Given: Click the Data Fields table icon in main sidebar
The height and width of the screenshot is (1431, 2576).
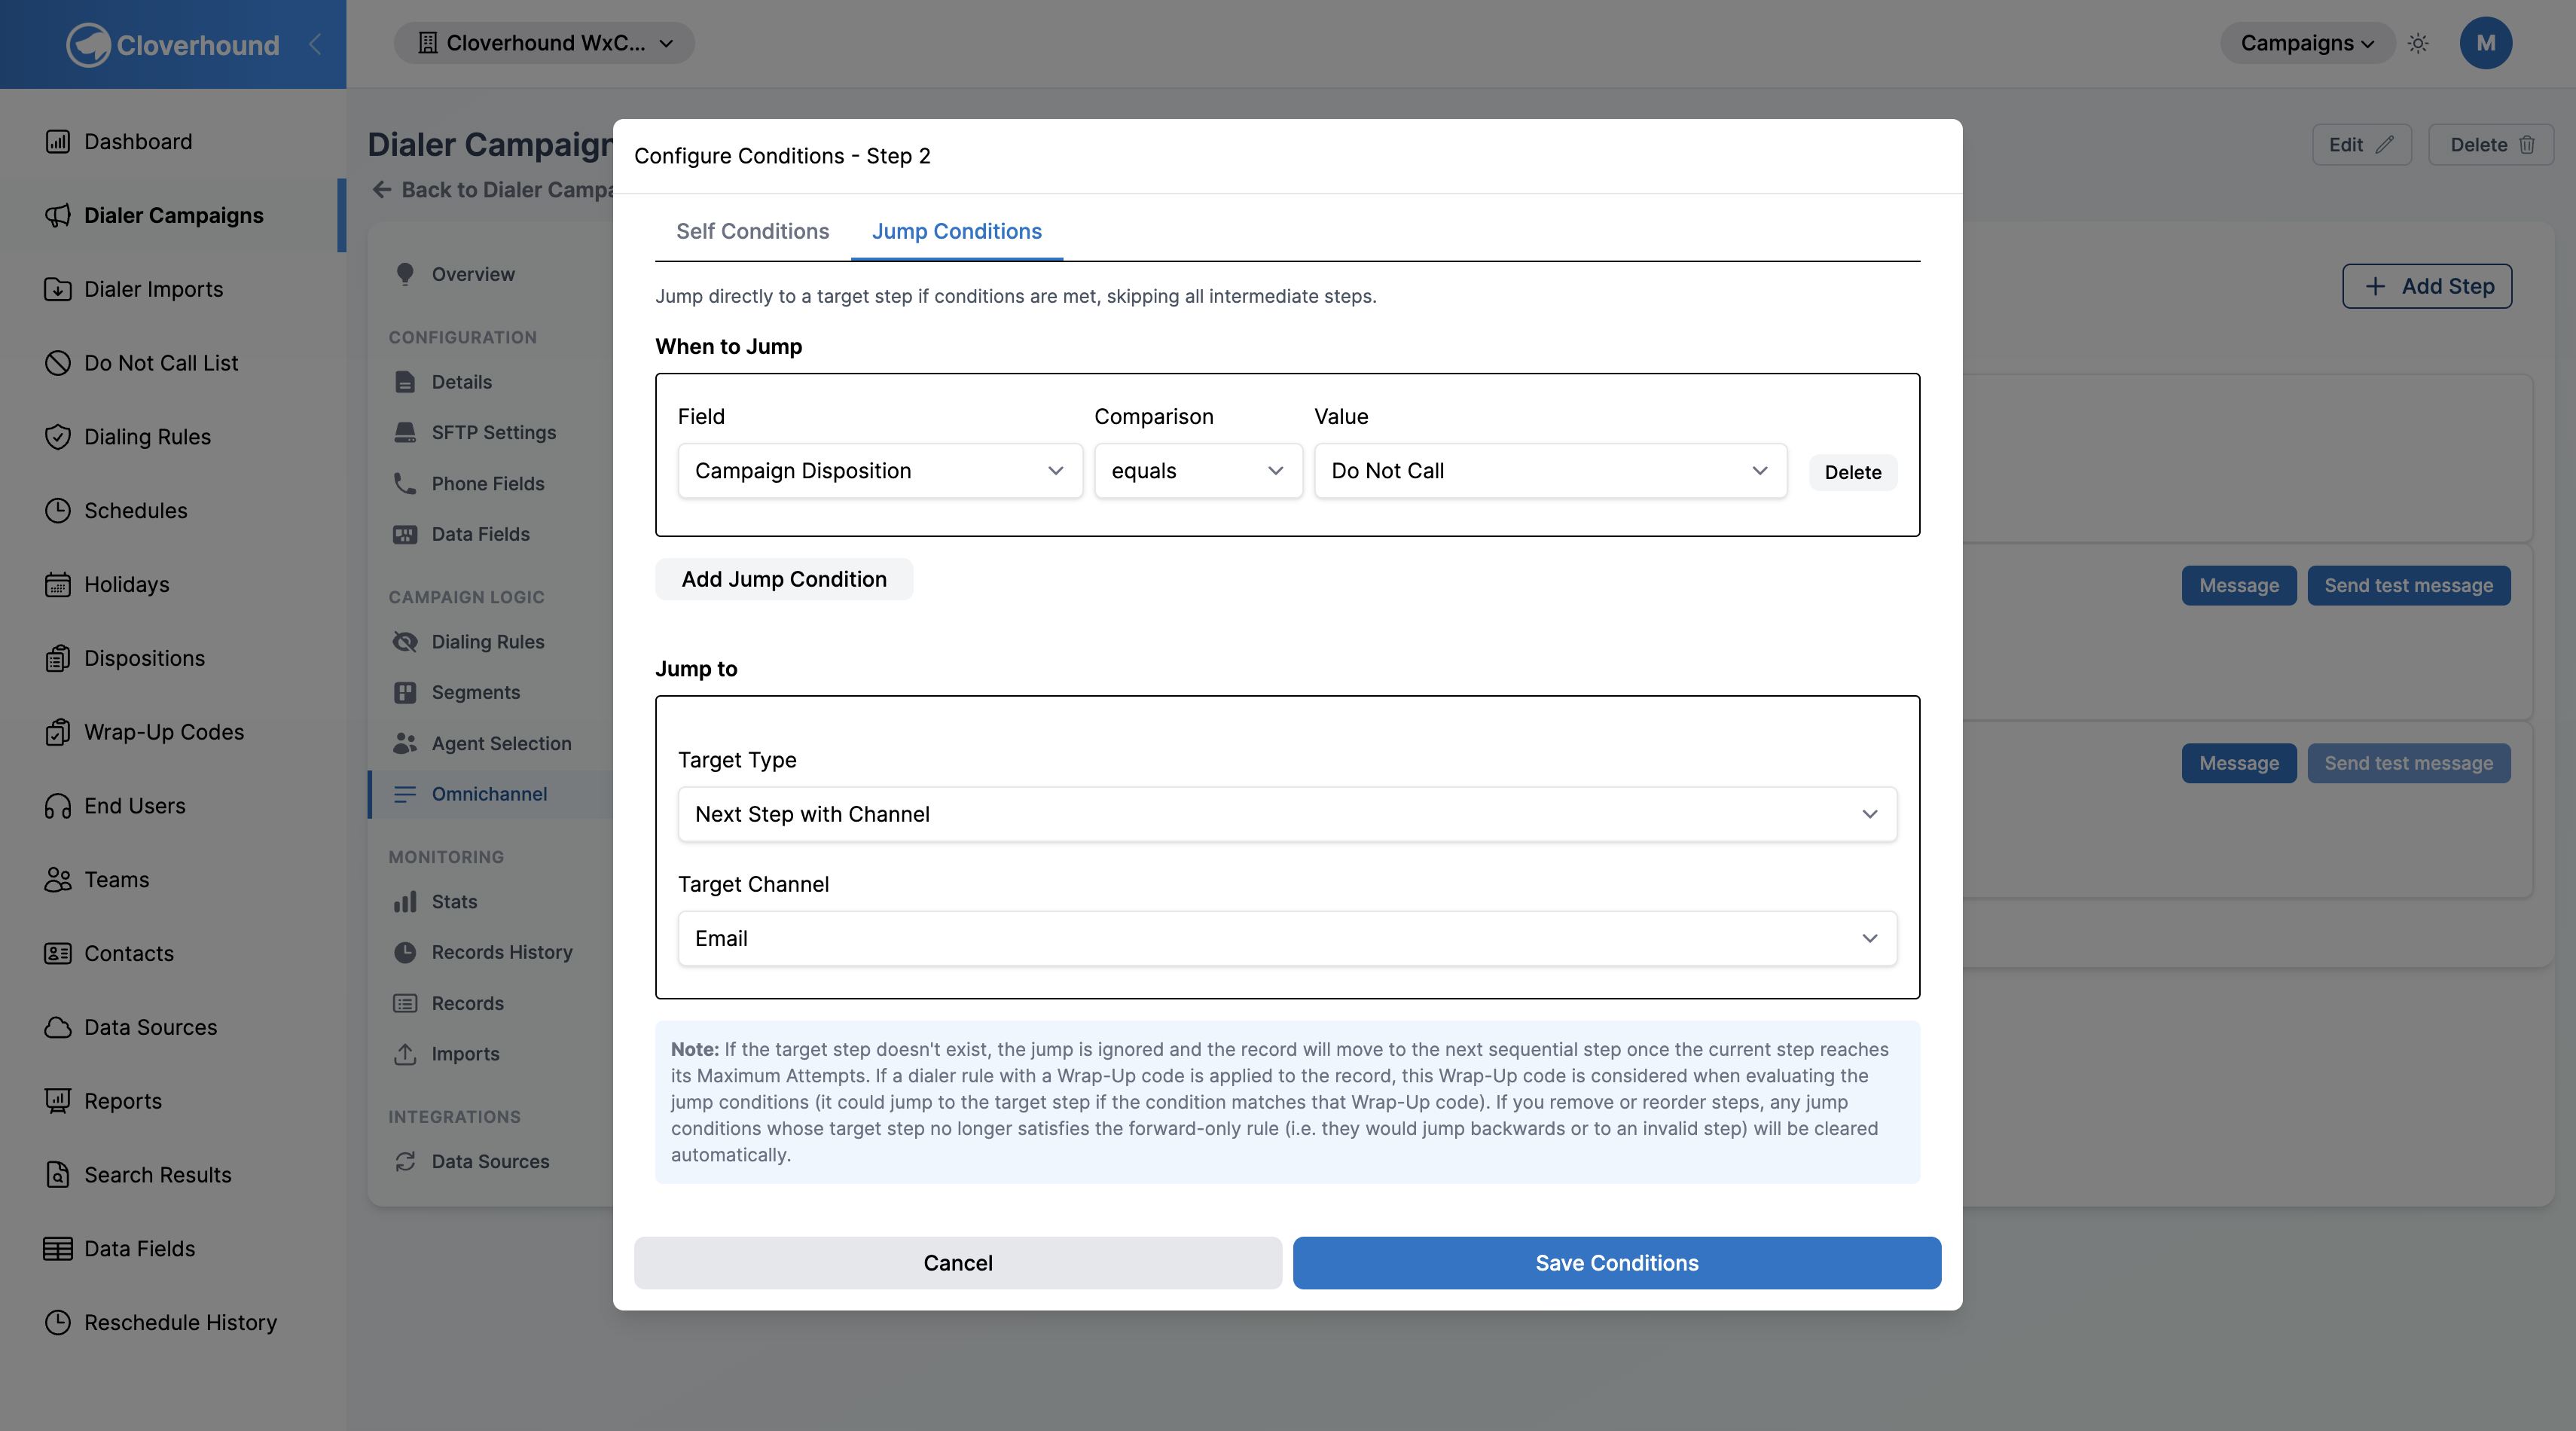Looking at the screenshot, I should point(58,1249).
